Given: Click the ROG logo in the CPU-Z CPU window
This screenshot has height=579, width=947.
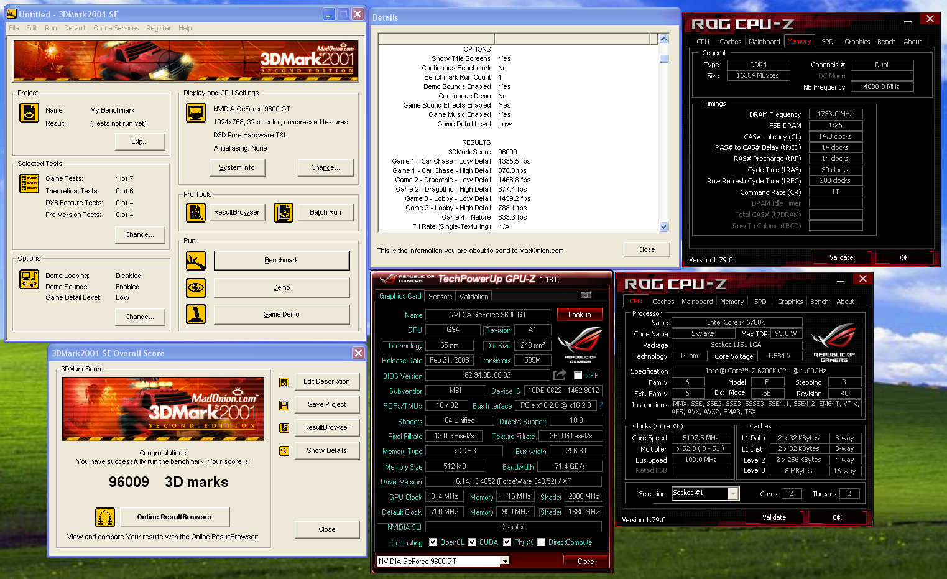Looking at the screenshot, I should coord(834,343).
